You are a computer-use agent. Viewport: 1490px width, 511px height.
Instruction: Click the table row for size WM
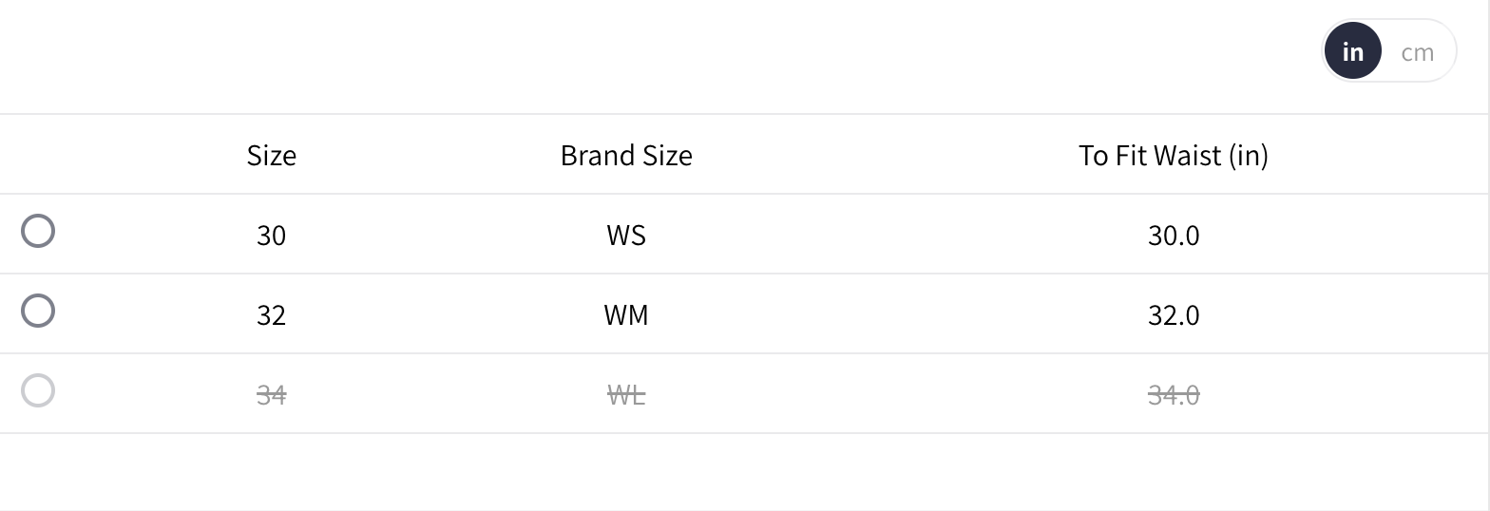[855, 314]
